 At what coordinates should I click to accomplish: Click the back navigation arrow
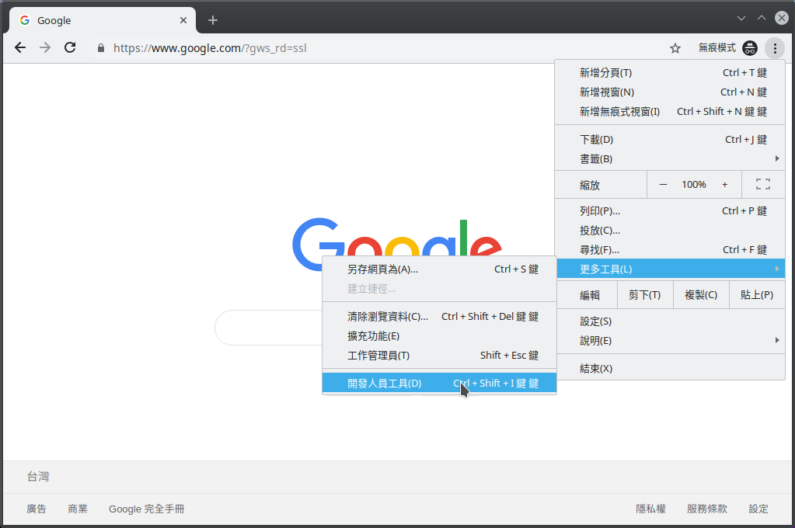[20, 48]
